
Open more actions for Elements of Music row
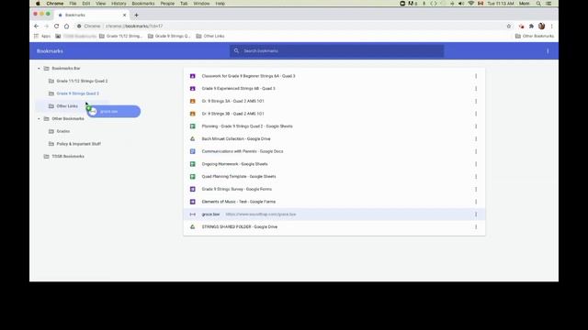(476, 202)
